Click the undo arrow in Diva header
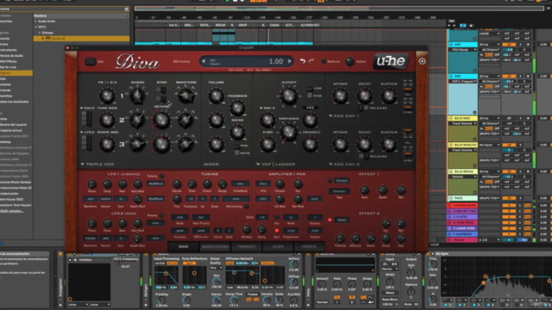The image size is (552, 310). 303,61
